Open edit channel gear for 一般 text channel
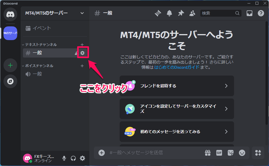This screenshot has height=166, width=269. 83,53
